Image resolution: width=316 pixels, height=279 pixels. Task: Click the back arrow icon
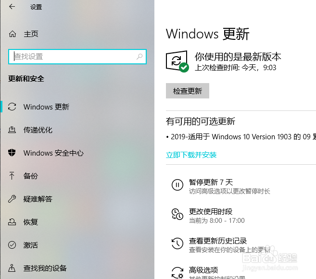click(x=12, y=7)
